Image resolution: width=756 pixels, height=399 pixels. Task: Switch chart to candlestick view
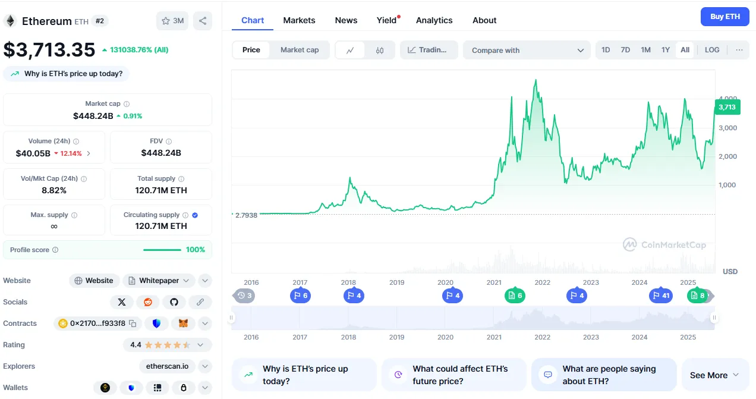380,51
